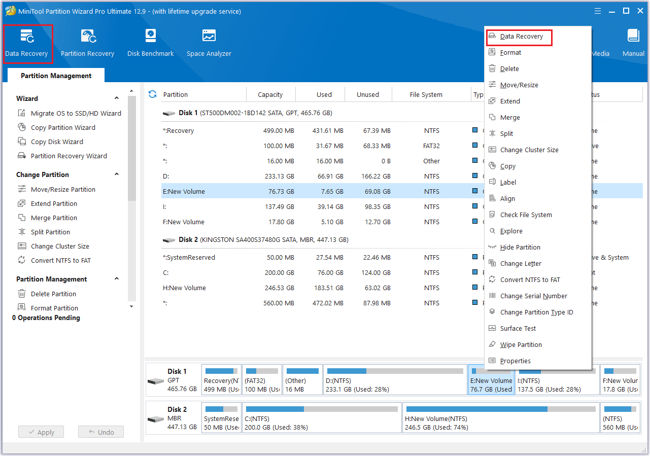The width and height of the screenshot is (650, 456).
Task: Select Change Cluster Size in sidebar
Action: coord(53,247)
